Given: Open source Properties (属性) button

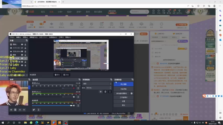Looking at the screenshot, I should point(57,75).
